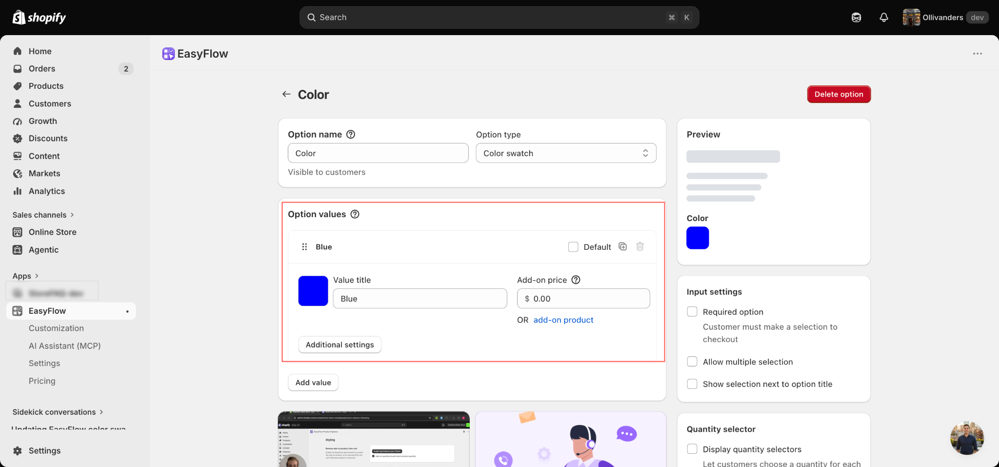999x467 pixels.
Task: Open the support illustration card
Action: tap(571, 439)
